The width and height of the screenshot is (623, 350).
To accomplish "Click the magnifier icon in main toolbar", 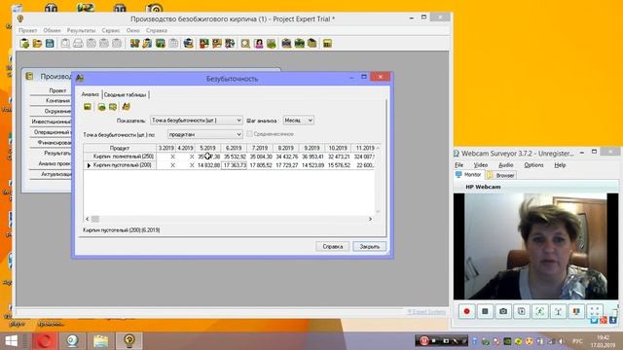I will pos(245,43).
